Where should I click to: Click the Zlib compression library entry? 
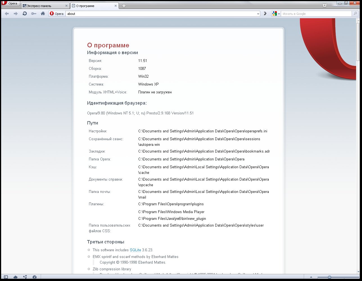(x=112, y=269)
